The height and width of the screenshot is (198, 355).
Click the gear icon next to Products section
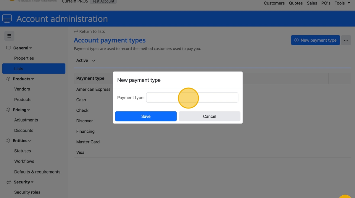pos(8,79)
